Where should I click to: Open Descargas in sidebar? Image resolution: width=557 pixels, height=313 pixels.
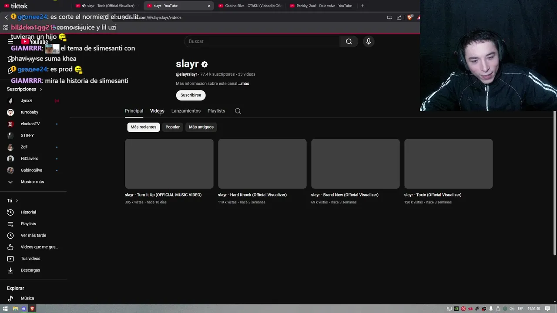click(30, 270)
